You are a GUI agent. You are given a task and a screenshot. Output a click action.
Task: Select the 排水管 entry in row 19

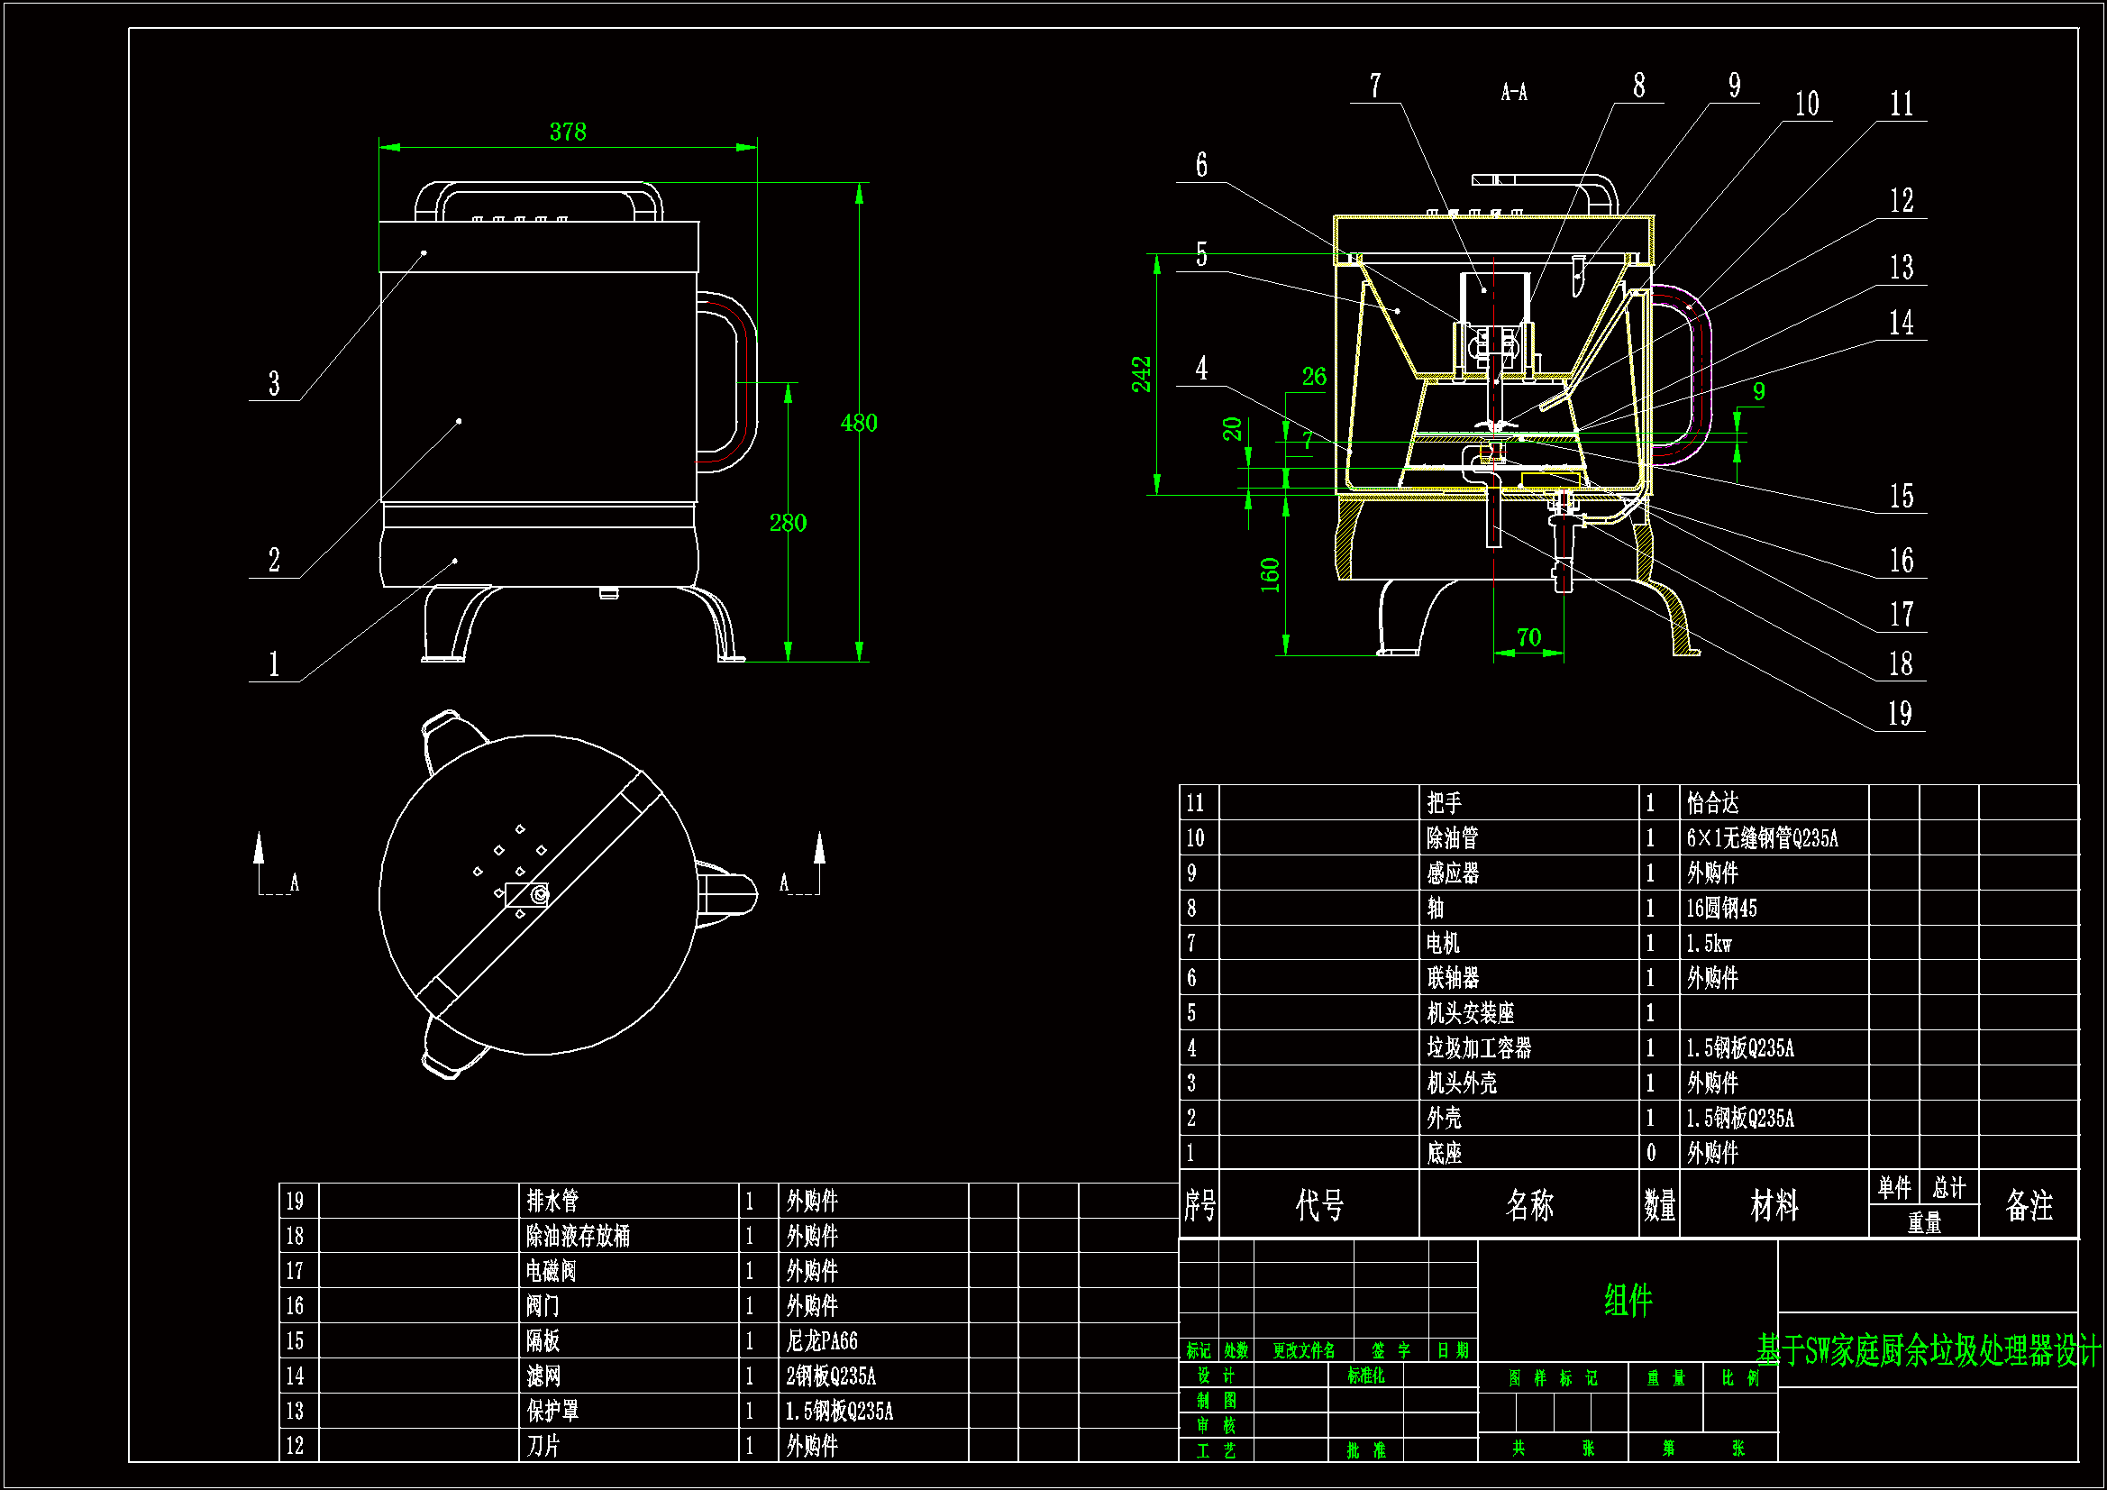click(x=552, y=1201)
